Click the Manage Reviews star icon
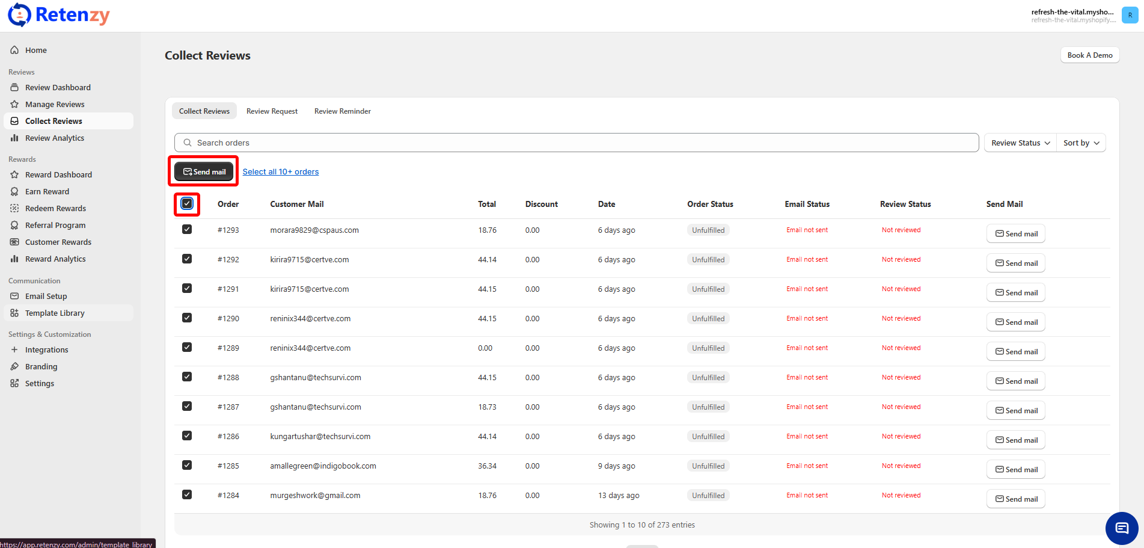 tap(14, 104)
